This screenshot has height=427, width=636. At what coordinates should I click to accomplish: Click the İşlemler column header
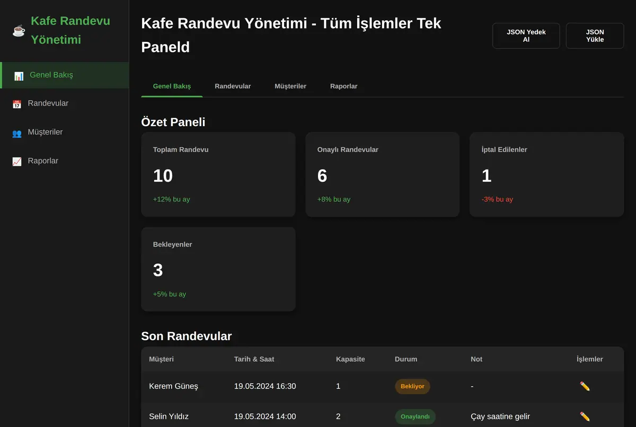click(590, 359)
